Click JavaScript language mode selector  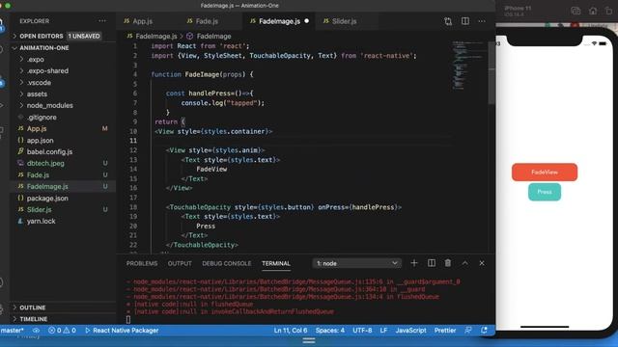(410, 331)
